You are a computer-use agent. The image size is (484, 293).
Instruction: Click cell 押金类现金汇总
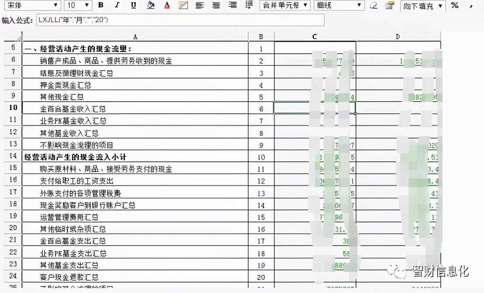pyautogui.click(x=135, y=85)
